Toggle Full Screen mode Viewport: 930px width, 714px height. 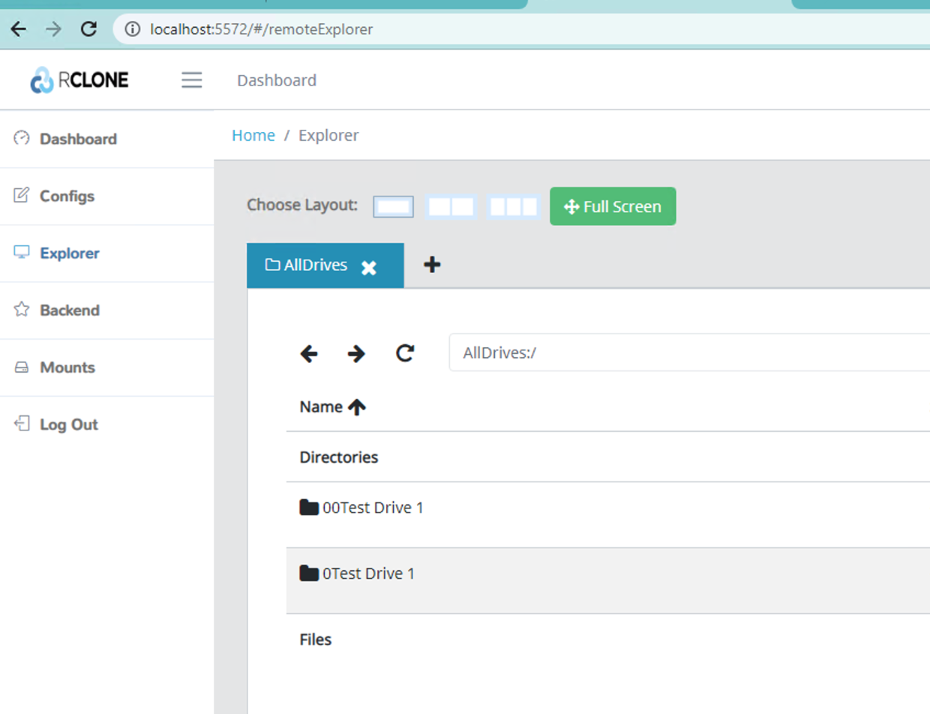coord(612,206)
